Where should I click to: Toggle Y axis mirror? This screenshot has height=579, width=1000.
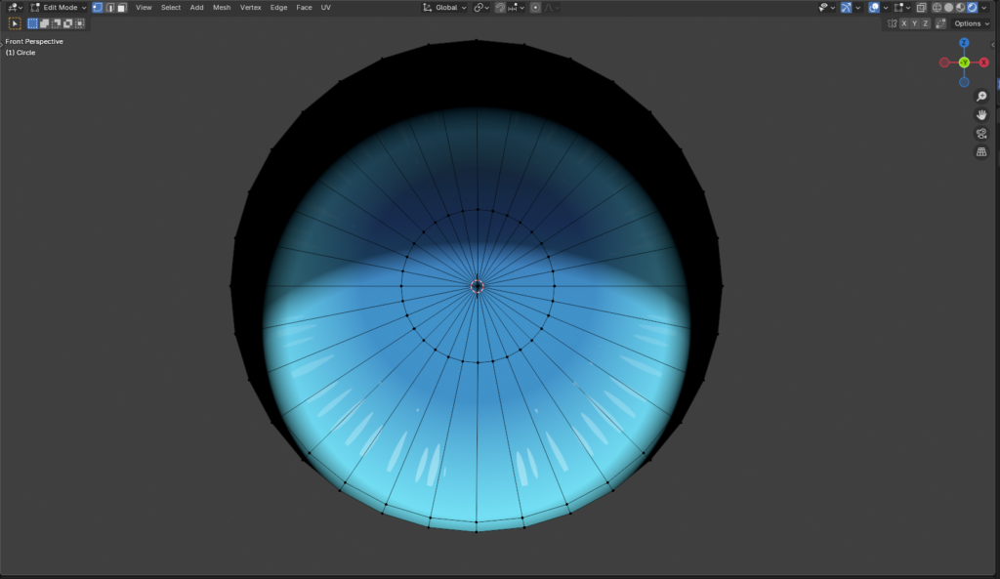click(914, 23)
